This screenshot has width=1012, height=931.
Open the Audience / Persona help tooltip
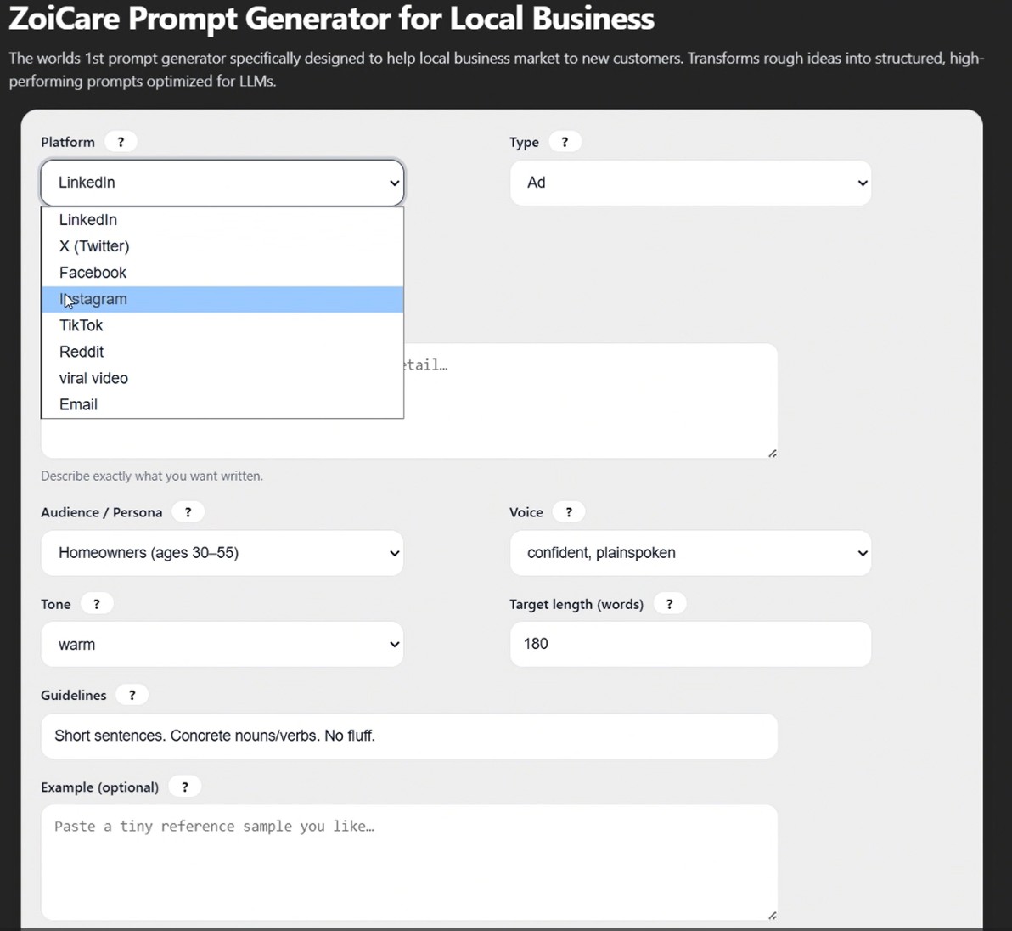188,512
